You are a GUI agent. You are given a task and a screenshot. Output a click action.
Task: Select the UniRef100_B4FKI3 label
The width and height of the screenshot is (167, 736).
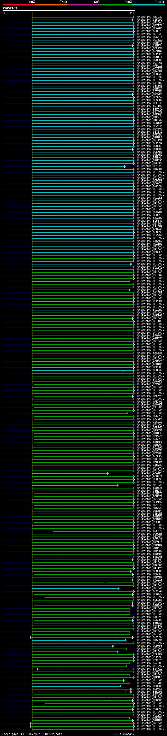(x=150, y=117)
